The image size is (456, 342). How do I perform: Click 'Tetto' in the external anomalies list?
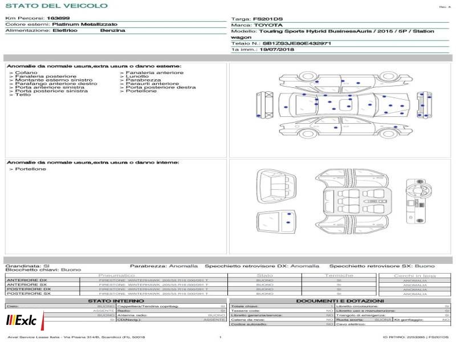[x=23, y=95]
